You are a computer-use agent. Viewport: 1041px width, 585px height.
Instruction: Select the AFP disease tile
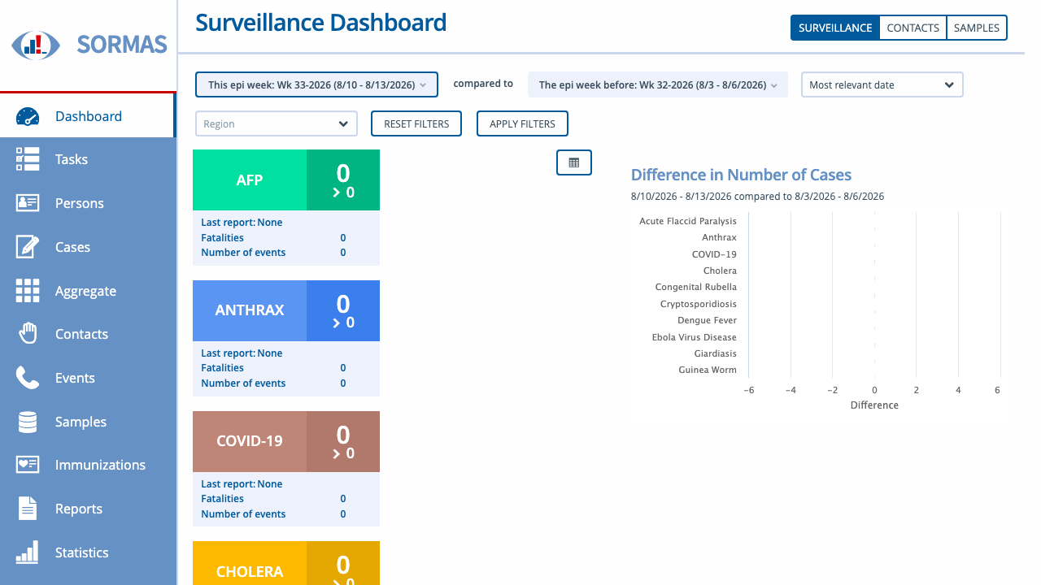(x=250, y=180)
